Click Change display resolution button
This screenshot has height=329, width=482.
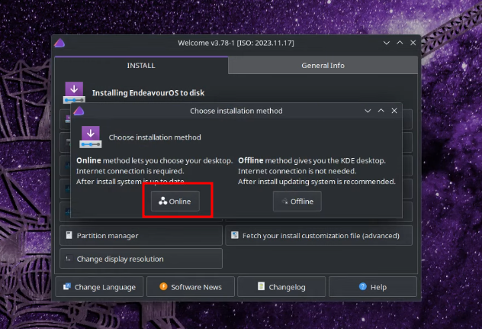[141, 259]
